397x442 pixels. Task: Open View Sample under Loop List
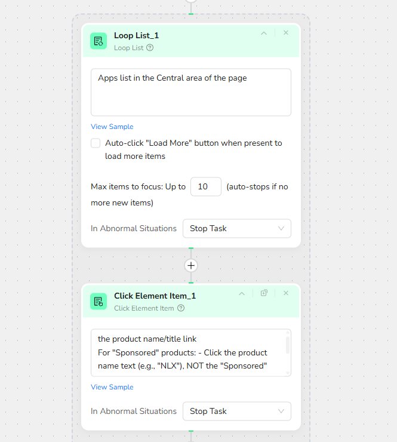(x=112, y=127)
